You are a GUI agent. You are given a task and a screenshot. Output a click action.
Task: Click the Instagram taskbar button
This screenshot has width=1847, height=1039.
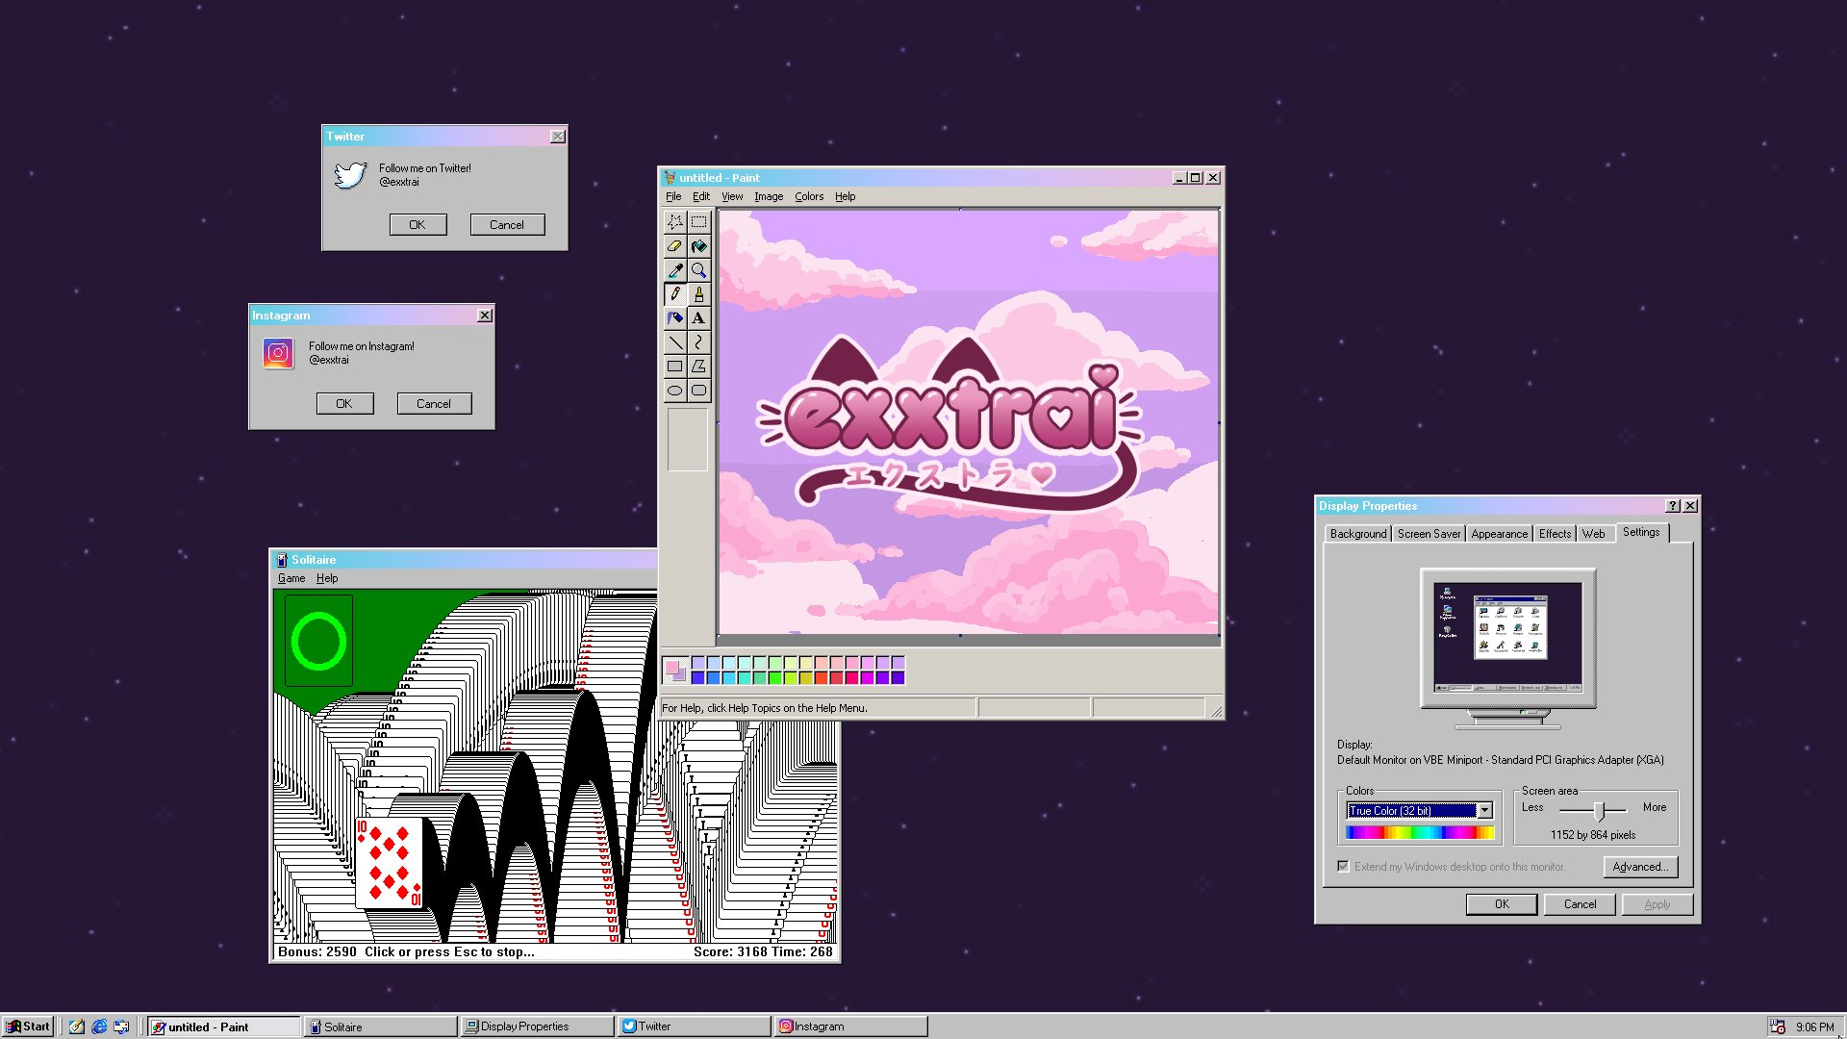pos(850,1026)
